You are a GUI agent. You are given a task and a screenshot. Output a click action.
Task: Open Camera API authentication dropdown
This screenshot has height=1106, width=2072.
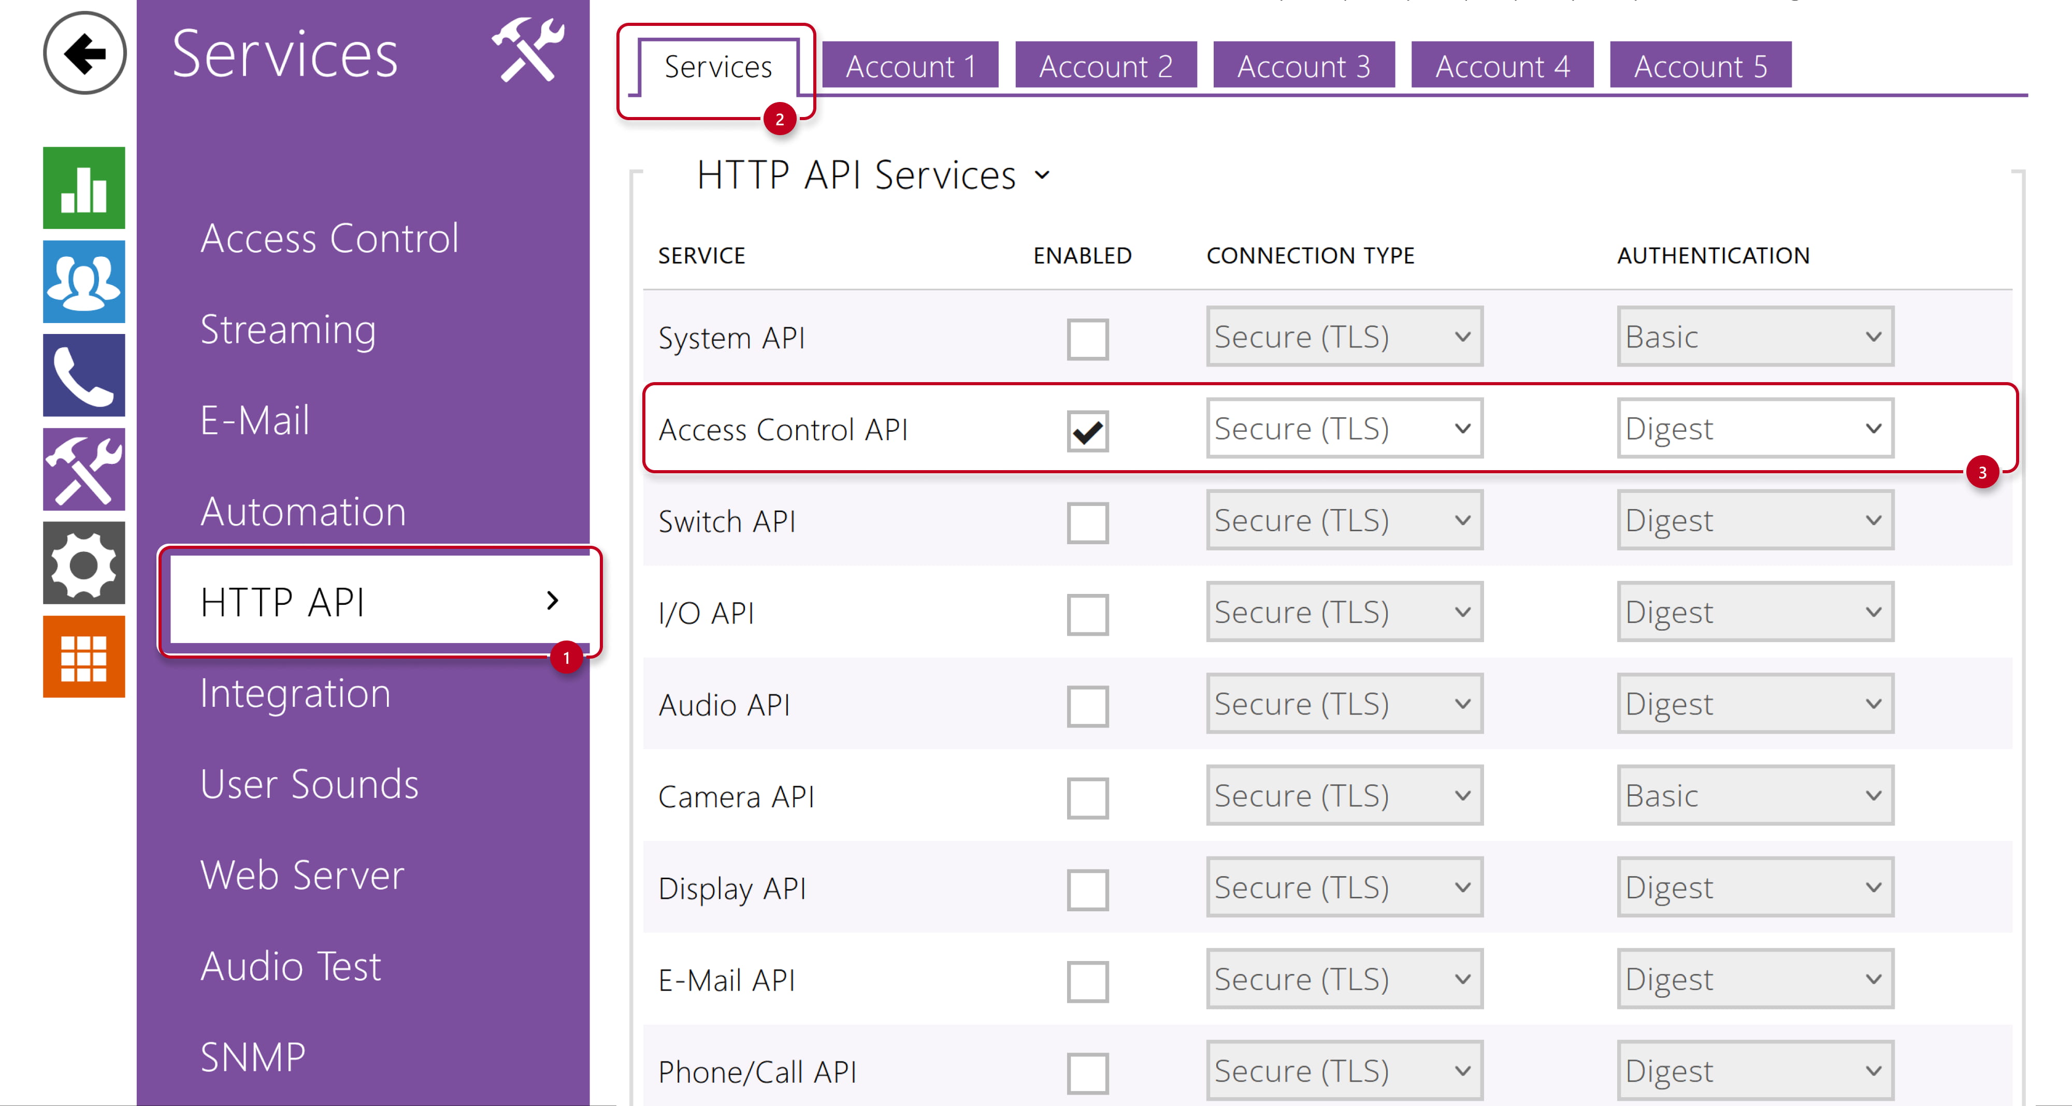point(1755,795)
